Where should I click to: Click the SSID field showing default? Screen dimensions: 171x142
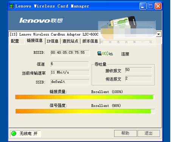tap(70, 82)
